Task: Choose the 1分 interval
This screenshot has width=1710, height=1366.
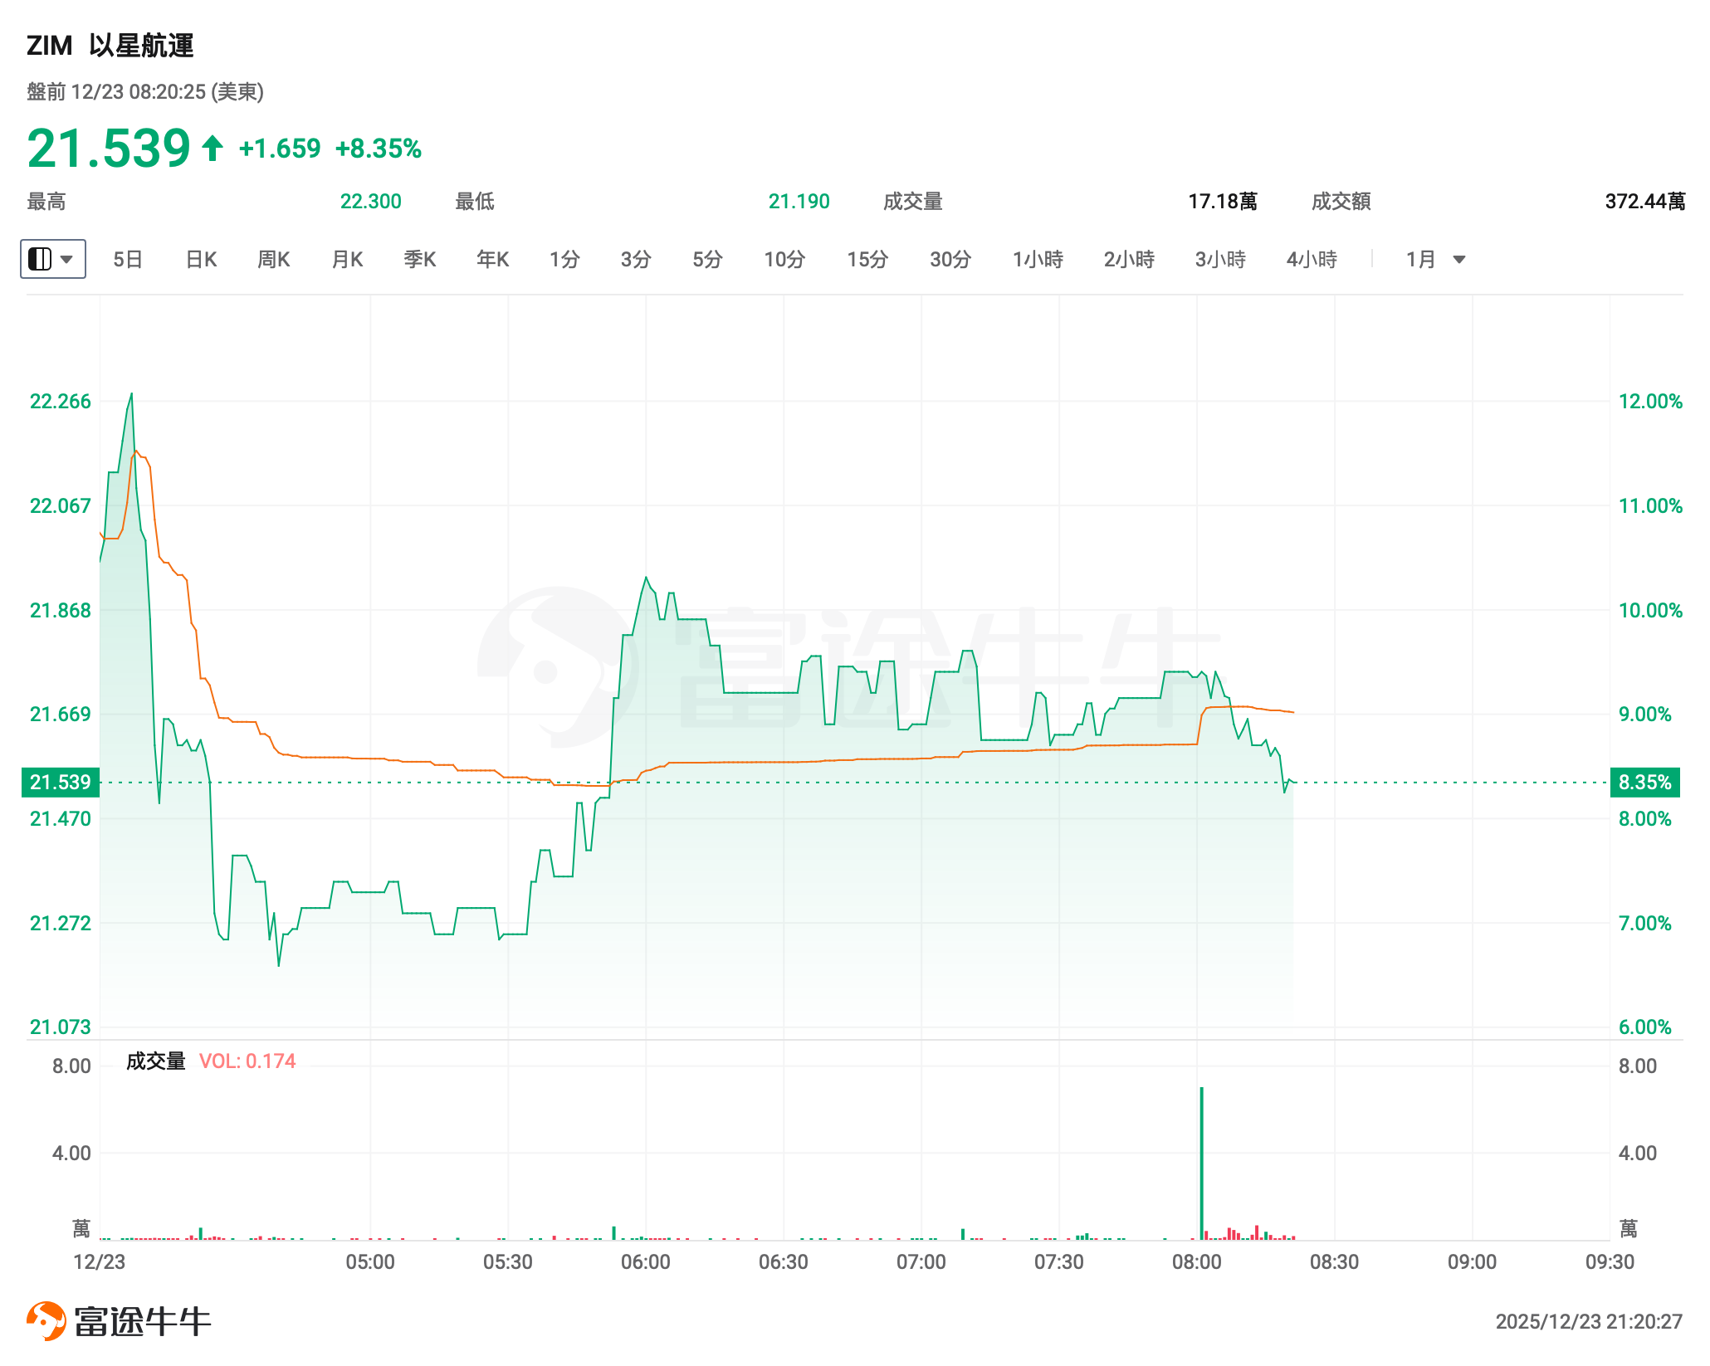Action: click(x=564, y=260)
